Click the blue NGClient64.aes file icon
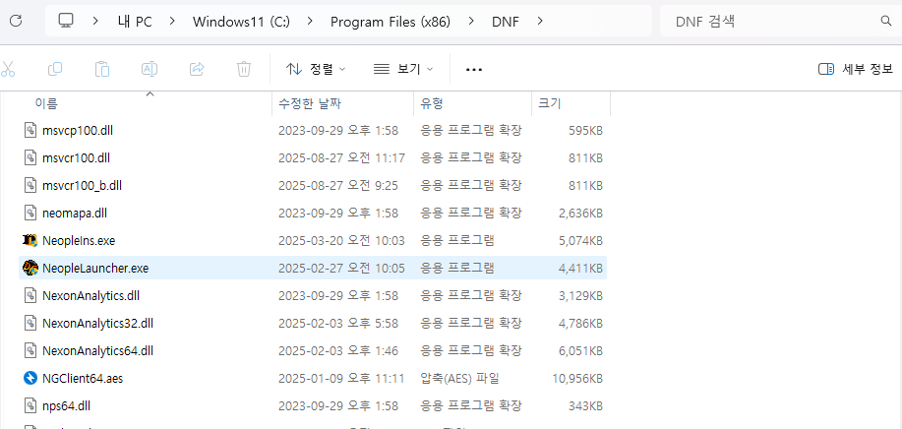This screenshot has height=429, width=902. pyautogui.click(x=30, y=379)
